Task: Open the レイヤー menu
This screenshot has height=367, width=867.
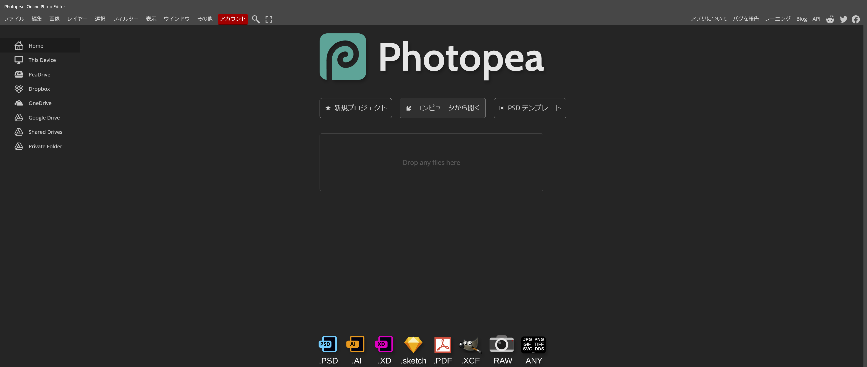Action: coord(77,19)
